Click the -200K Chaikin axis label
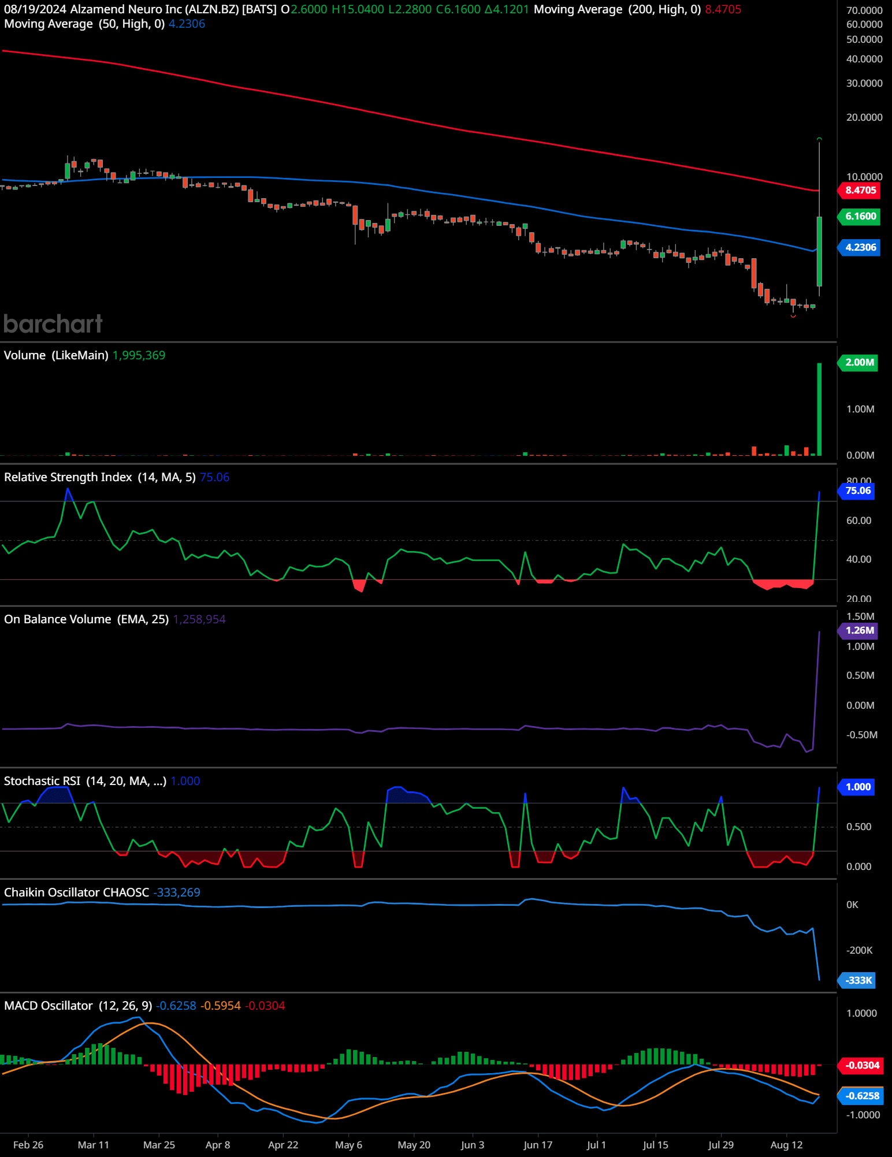892x1157 pixels. [859, 950]
